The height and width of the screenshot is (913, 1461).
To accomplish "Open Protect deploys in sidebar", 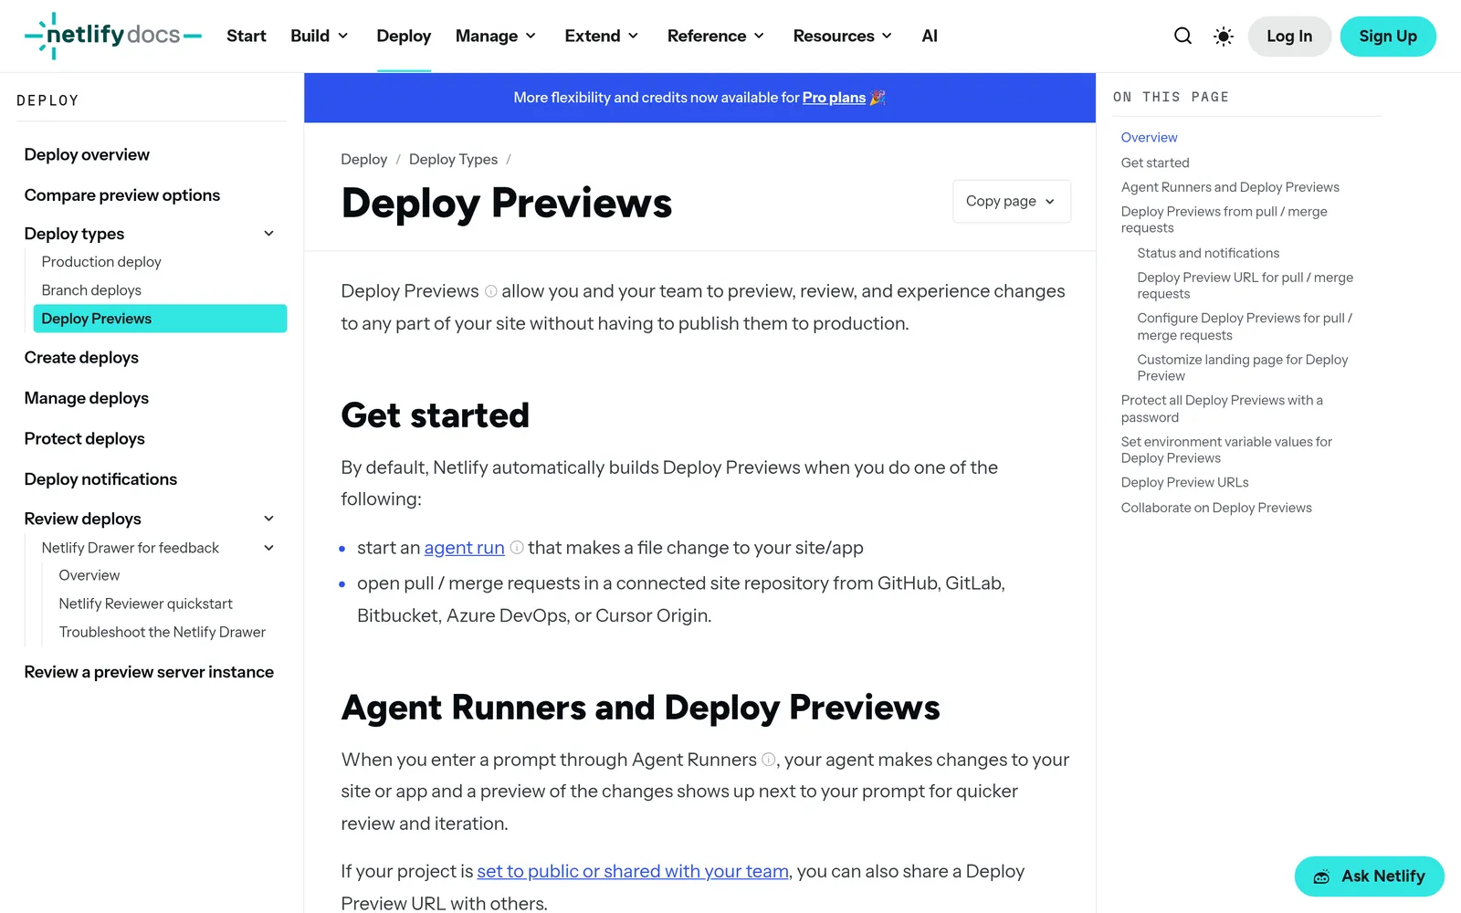I will (84, 438).
